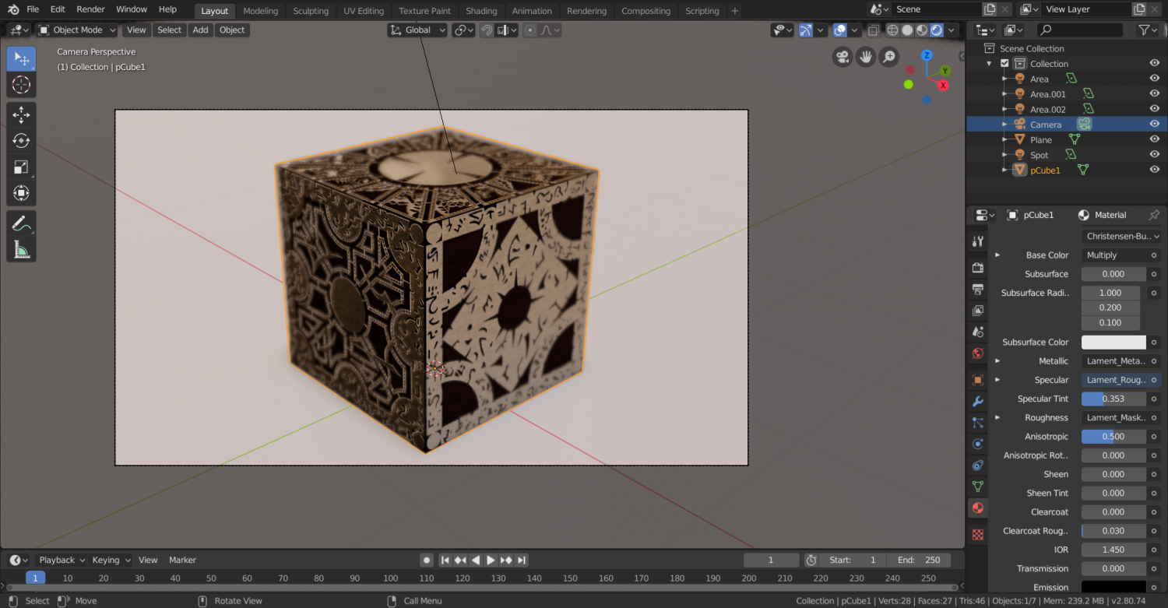Screen dimensions: 1168x608
Task: Select the Move tool
Action: pyautogui.click(x=21, y=115)
